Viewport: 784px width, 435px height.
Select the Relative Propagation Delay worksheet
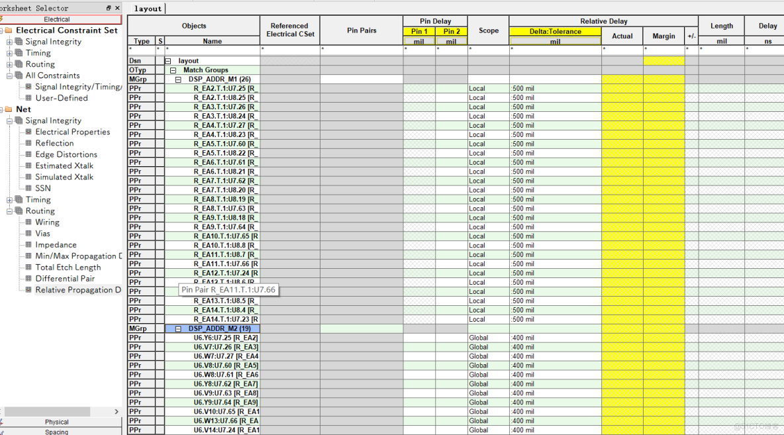[78, 290]
